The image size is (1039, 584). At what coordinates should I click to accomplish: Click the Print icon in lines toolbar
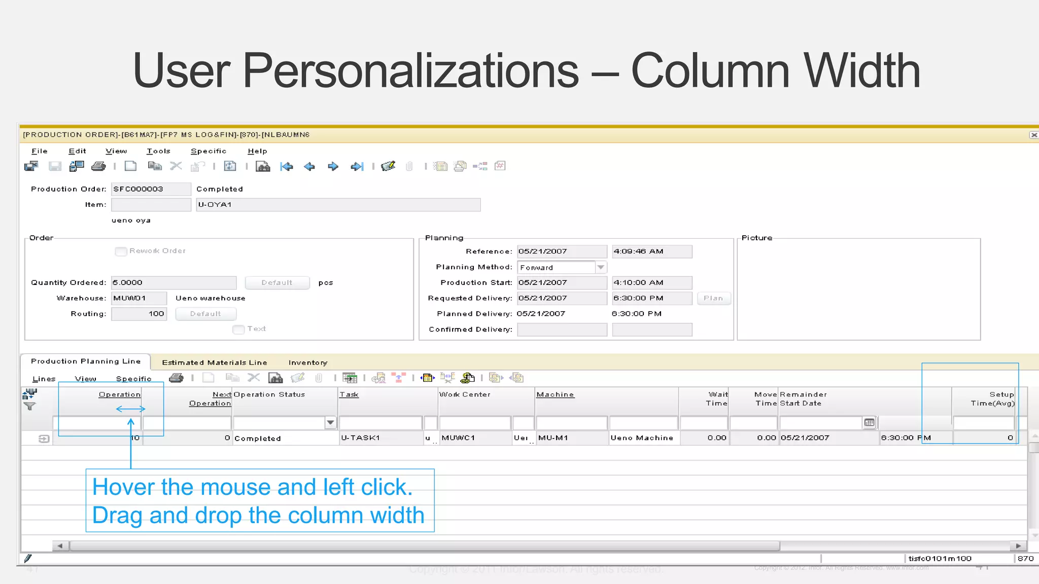point(176,378)
